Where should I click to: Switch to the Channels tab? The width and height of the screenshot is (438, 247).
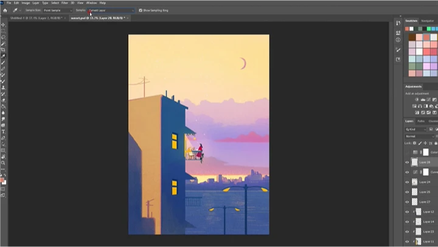[x=433, y=121]
